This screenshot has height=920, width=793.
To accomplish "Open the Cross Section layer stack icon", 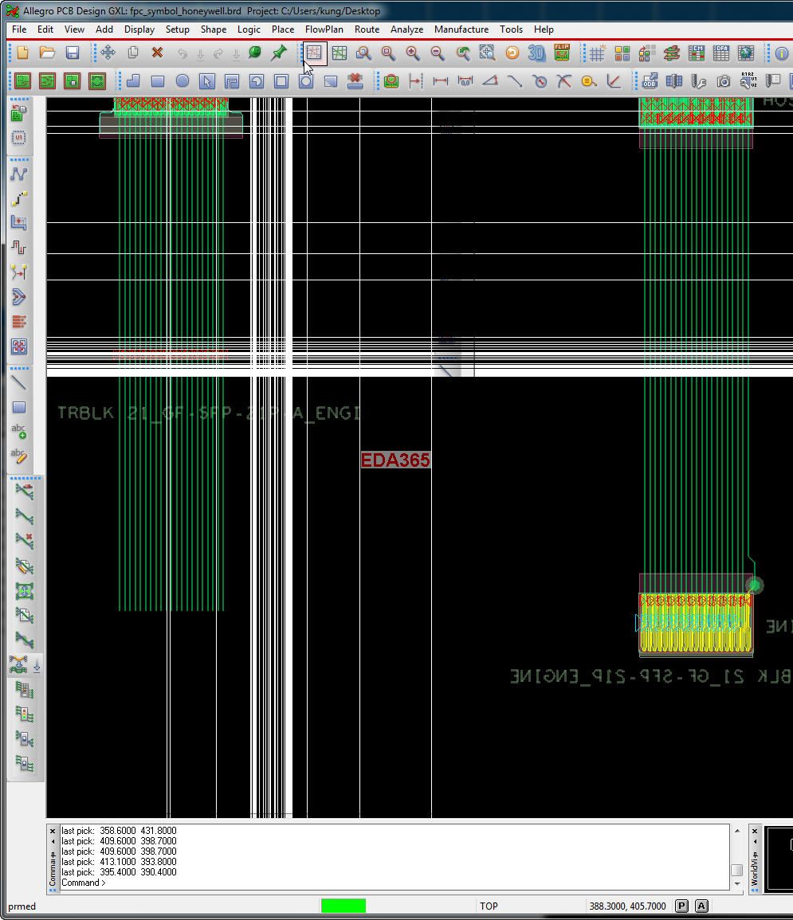I will click(x=672, y=53).
